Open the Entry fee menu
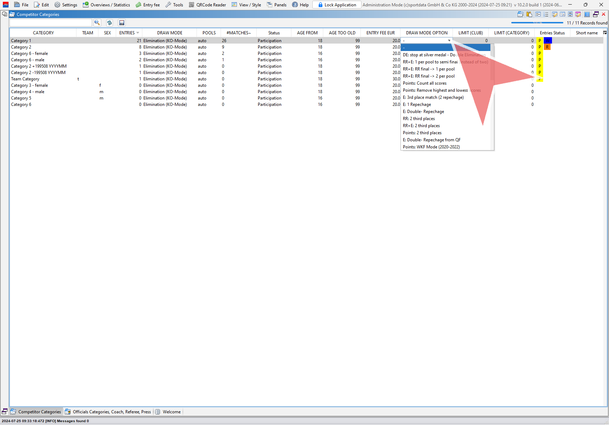Image resolution: width=609 pixels, height=425 pixels. point(148,5)
